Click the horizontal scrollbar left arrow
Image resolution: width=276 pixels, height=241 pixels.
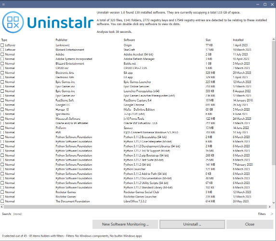click(2, 207)
